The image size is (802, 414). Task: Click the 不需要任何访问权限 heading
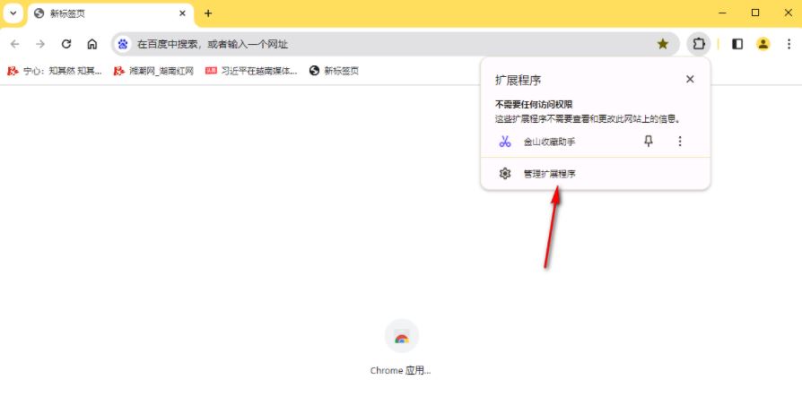534,104
